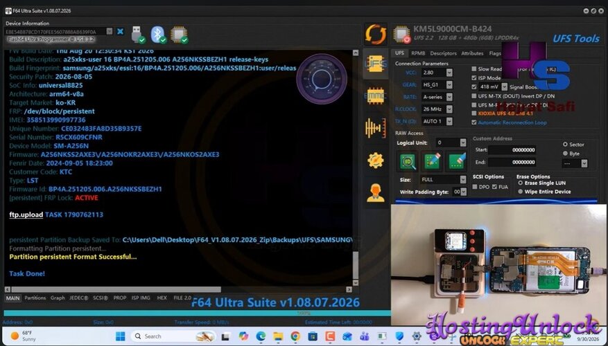608x346 pixels.
Task: Open Microsoft Store from the taskbar
Action: pos(313,336)
